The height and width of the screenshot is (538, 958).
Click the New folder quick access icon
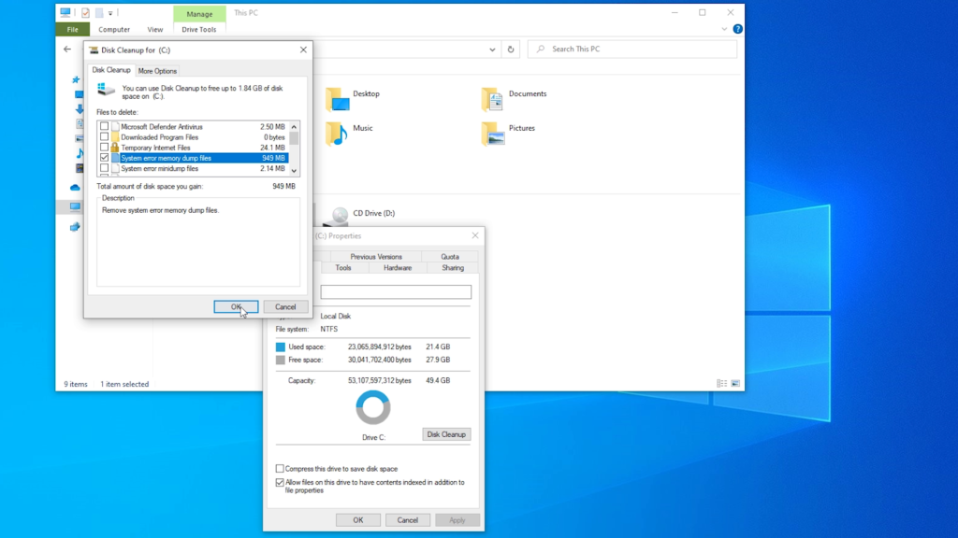pos(99,13)
